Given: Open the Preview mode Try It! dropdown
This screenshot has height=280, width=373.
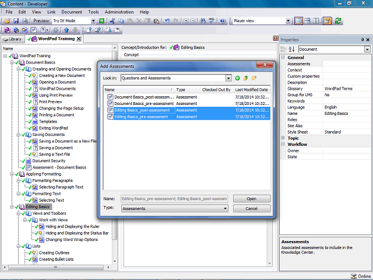Looking at the screenshot, I should 93,21.
